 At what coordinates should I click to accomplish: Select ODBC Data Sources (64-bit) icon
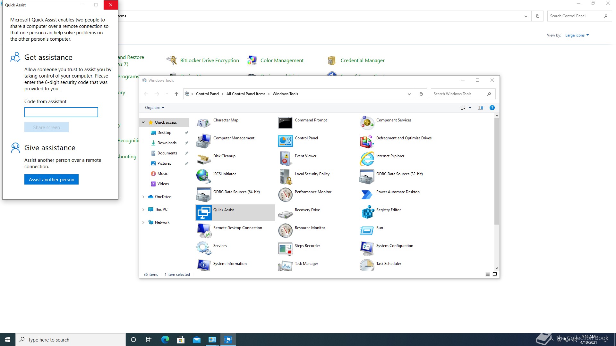pos(204,194)
